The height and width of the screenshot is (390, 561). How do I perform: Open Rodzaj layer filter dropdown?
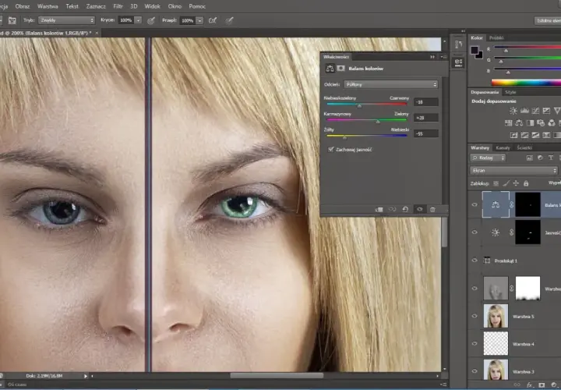[x=488, y=158]
